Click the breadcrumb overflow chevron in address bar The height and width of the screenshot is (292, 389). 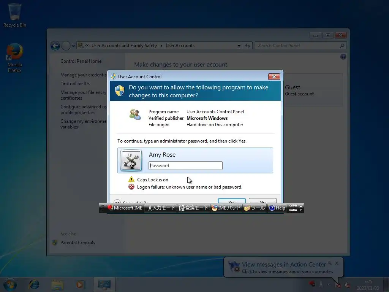[87, 46]
